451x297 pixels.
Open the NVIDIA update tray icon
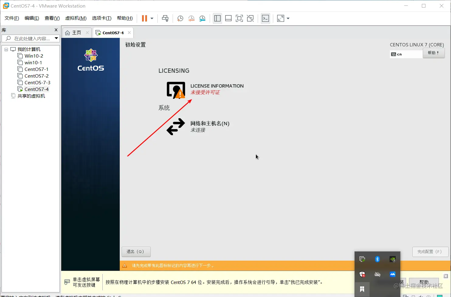click(393, 259)
